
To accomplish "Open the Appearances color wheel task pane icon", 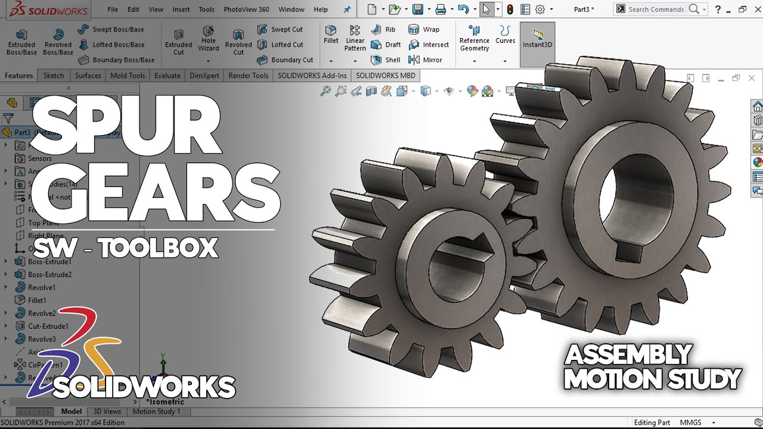I will 758,162.
